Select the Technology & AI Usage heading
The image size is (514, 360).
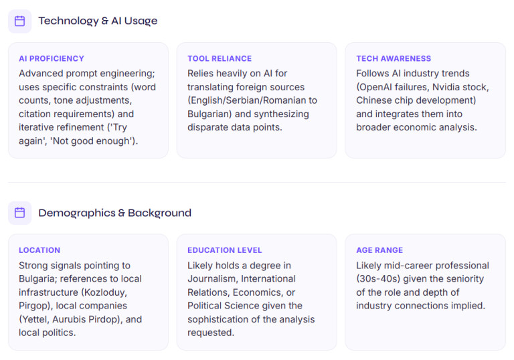point(98,21)
